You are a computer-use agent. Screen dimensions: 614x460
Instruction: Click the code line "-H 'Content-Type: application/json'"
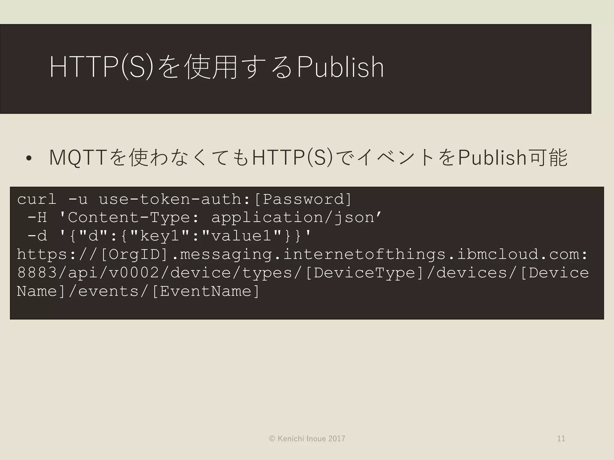click(x=204, y=217)
